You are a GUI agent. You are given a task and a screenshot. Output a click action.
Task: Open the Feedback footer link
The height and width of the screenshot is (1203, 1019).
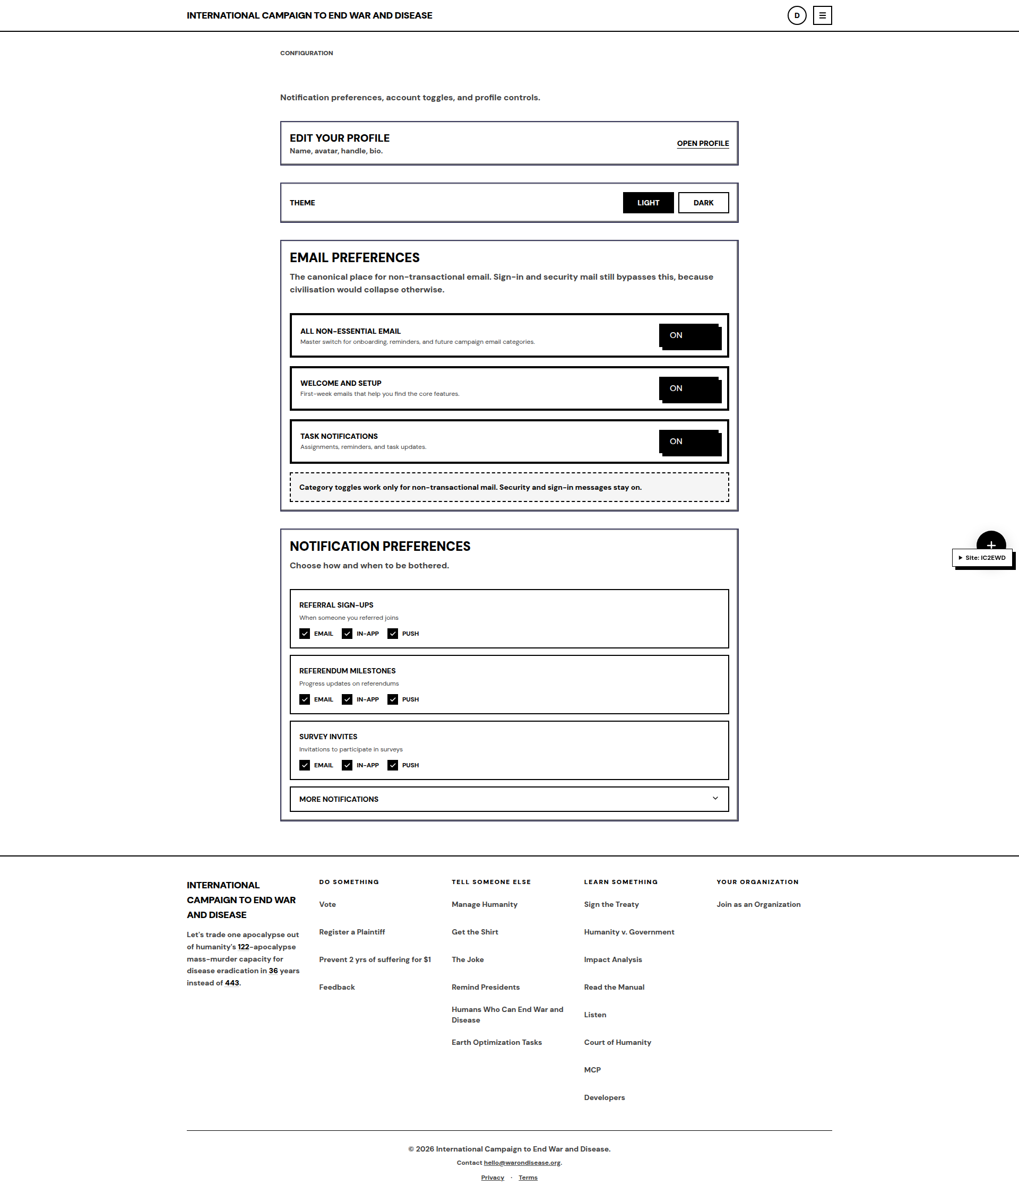337,988
